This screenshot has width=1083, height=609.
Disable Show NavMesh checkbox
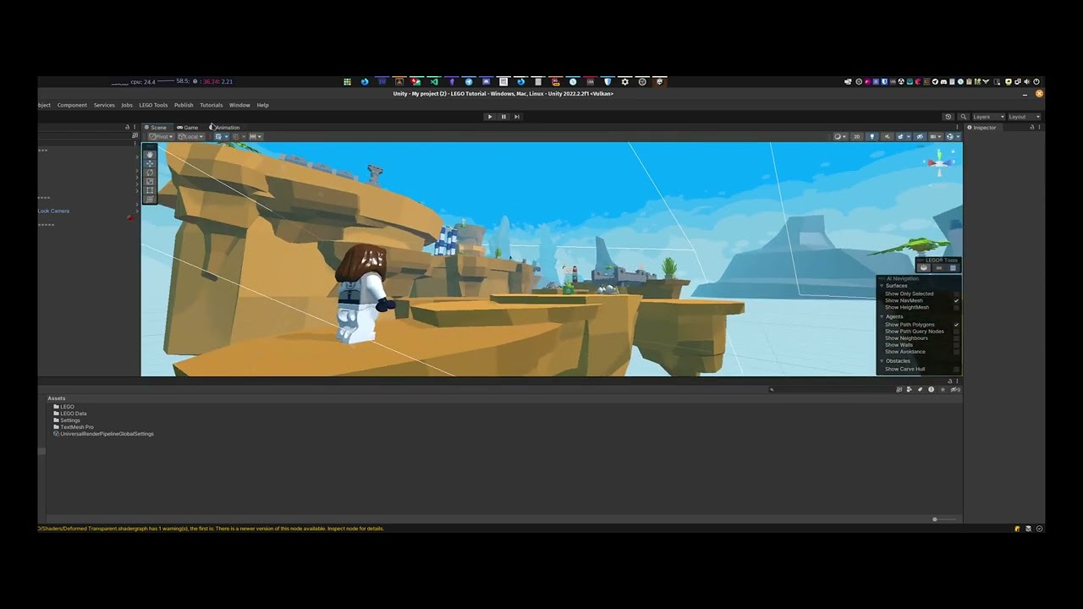[957, 300]
